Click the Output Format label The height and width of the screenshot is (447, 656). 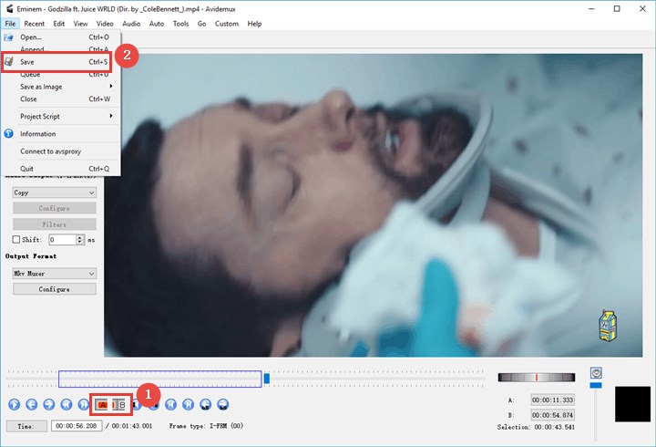pos(31,256)
